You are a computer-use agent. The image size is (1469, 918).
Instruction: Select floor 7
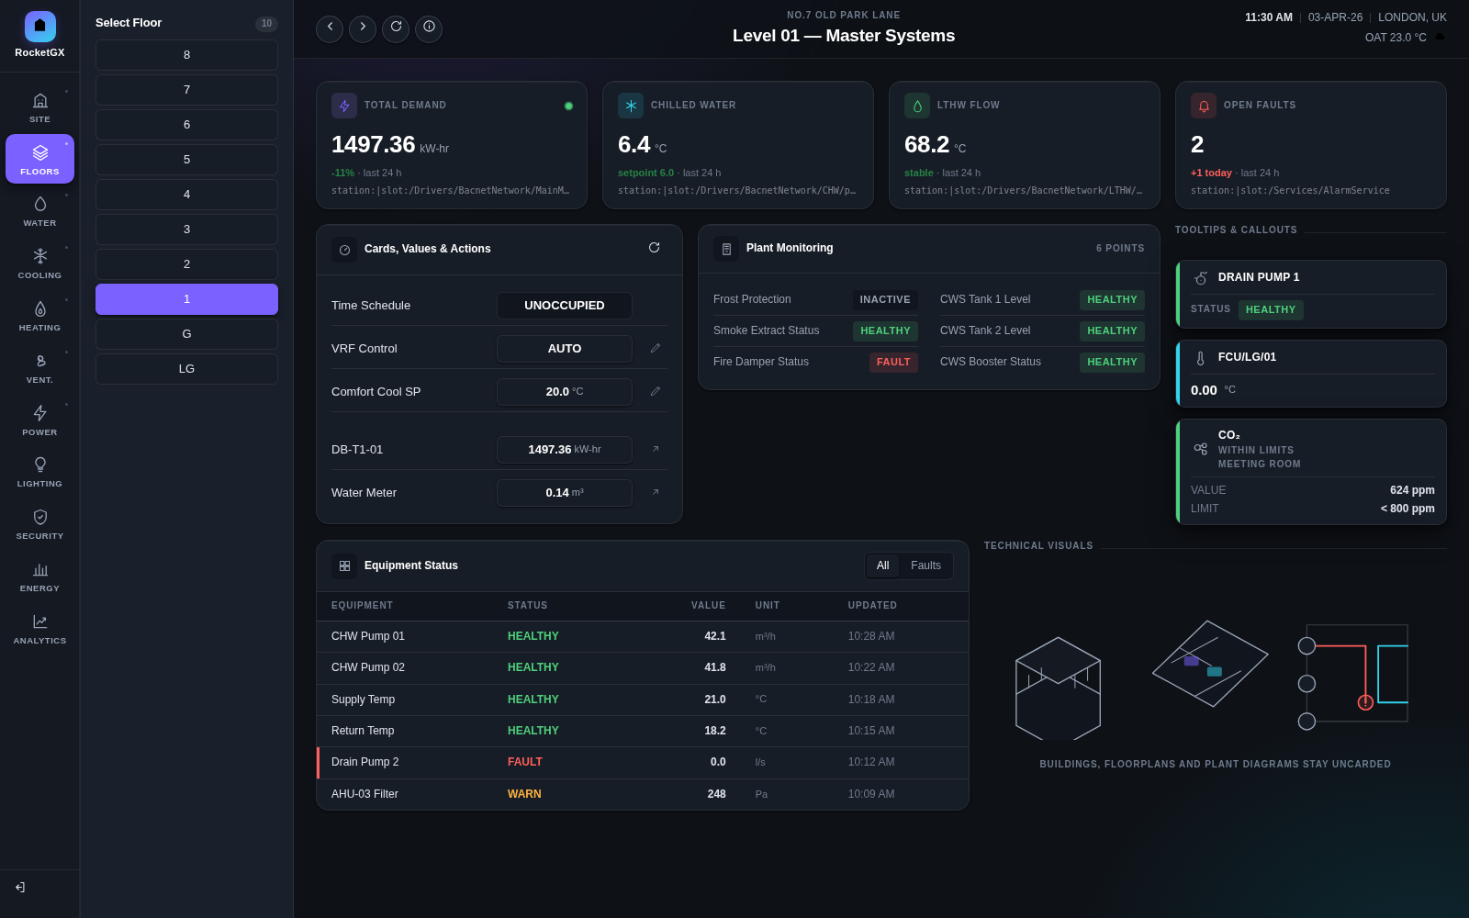186,90
